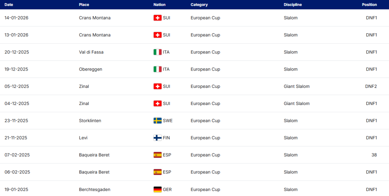
Task: Click the Swiss flag in the 05-12-2025 Zinal row
Action: (x=158, y=86)
